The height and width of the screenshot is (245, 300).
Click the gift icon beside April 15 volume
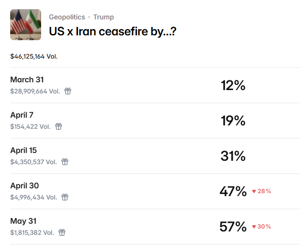coord(65,162)
